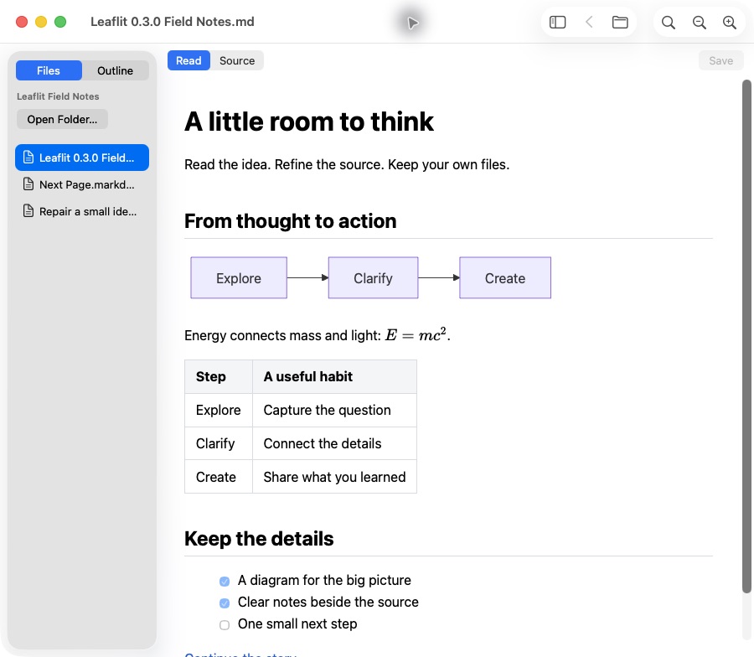Click the Save button
Screen dimensions: 754x657
(x=720, y=60)
